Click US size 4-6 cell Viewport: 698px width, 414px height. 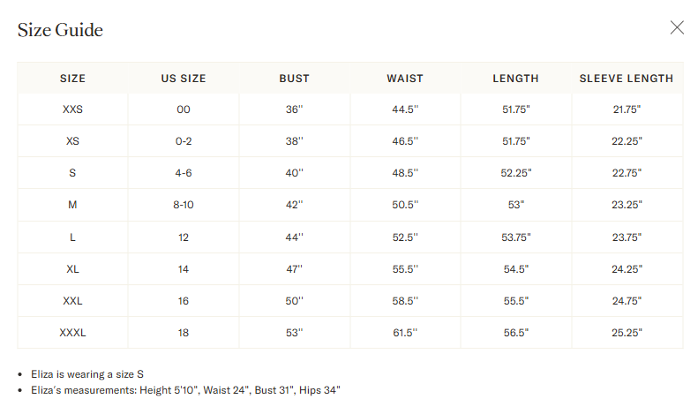[184, 173]
